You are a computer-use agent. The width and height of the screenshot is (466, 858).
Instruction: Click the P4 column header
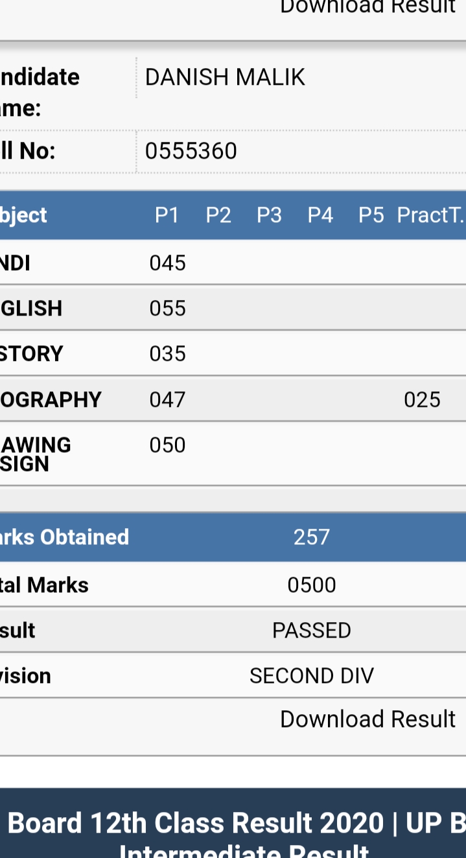[x=320, y=215]
